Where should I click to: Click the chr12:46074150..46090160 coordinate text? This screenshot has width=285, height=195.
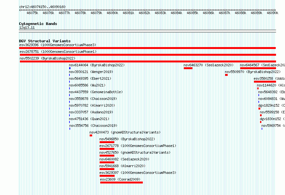click(42, 7)
